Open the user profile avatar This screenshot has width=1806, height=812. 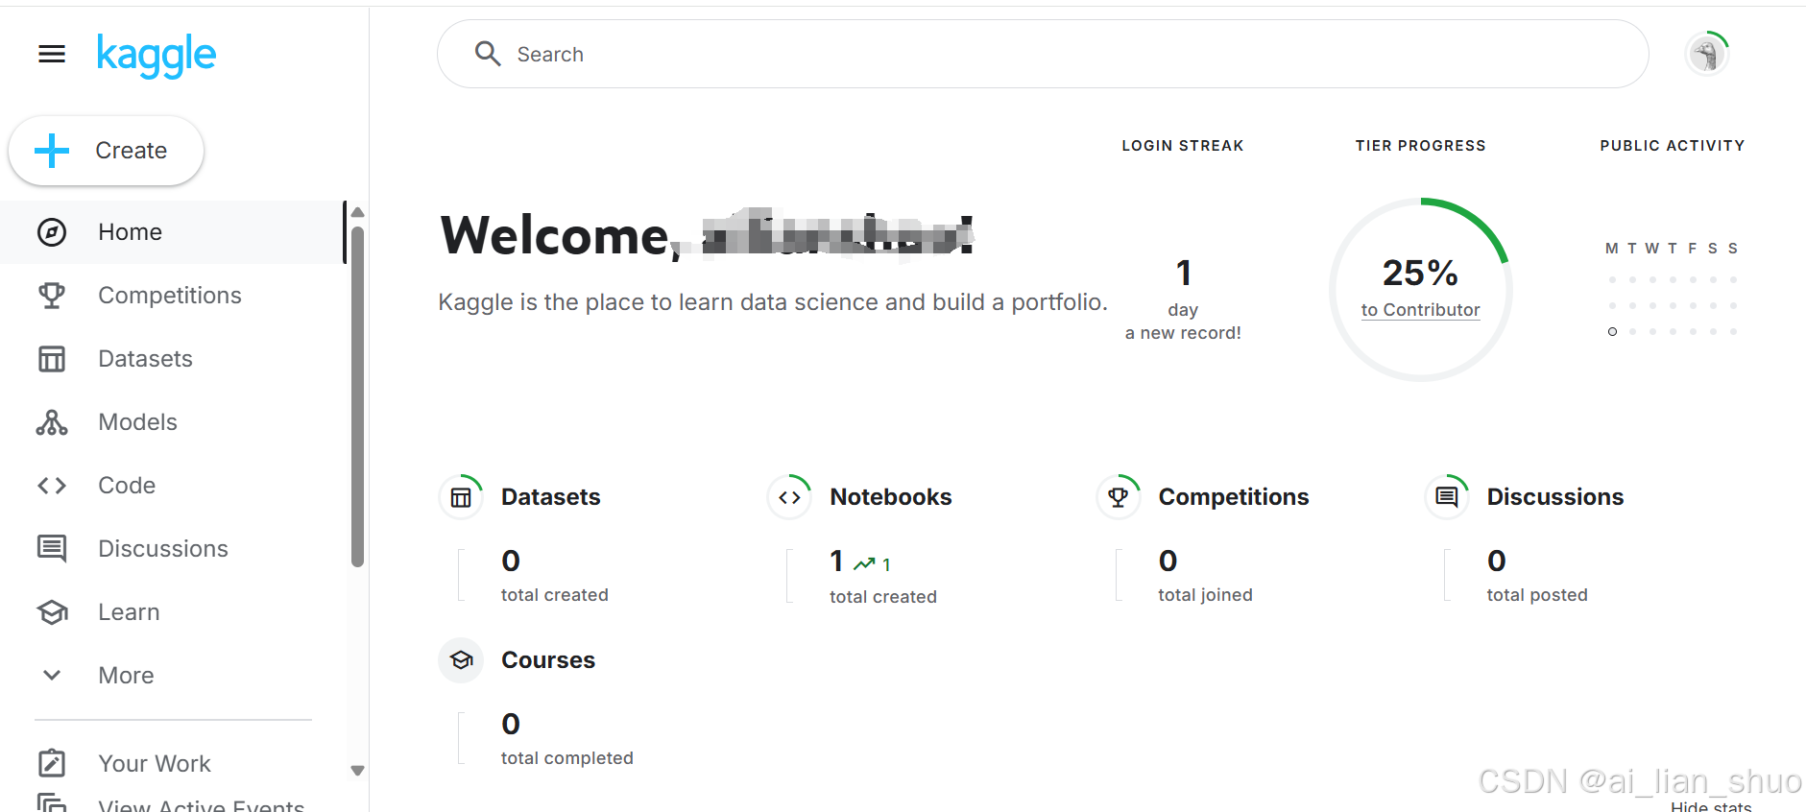tap(1706, 54)
